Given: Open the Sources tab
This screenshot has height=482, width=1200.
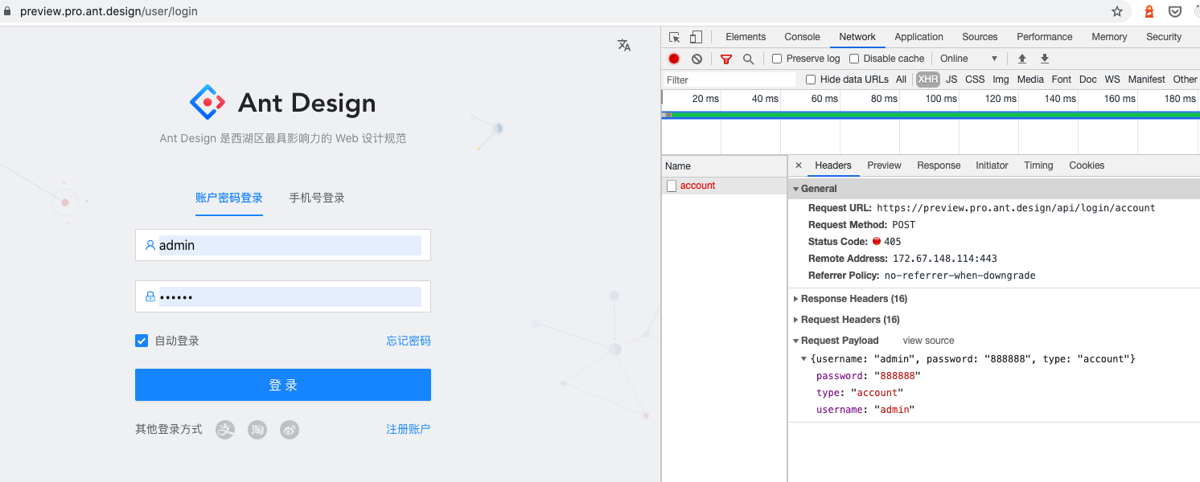Looking at the screenshot, I should point(980,37).
